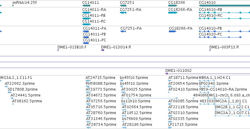Click the bs76h09.5prime EST label

click(137, 119)
